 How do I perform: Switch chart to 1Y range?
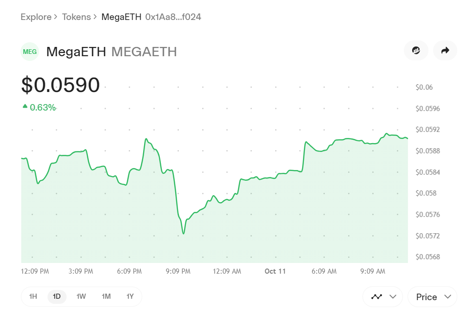(x=130, y=296)
